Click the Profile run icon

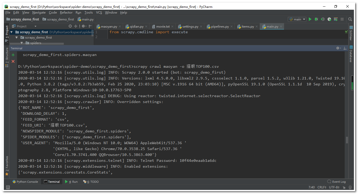(329, 19)
